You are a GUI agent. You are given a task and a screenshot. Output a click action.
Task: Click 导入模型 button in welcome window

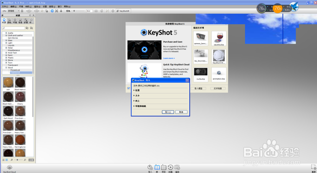tap(198, 88)
